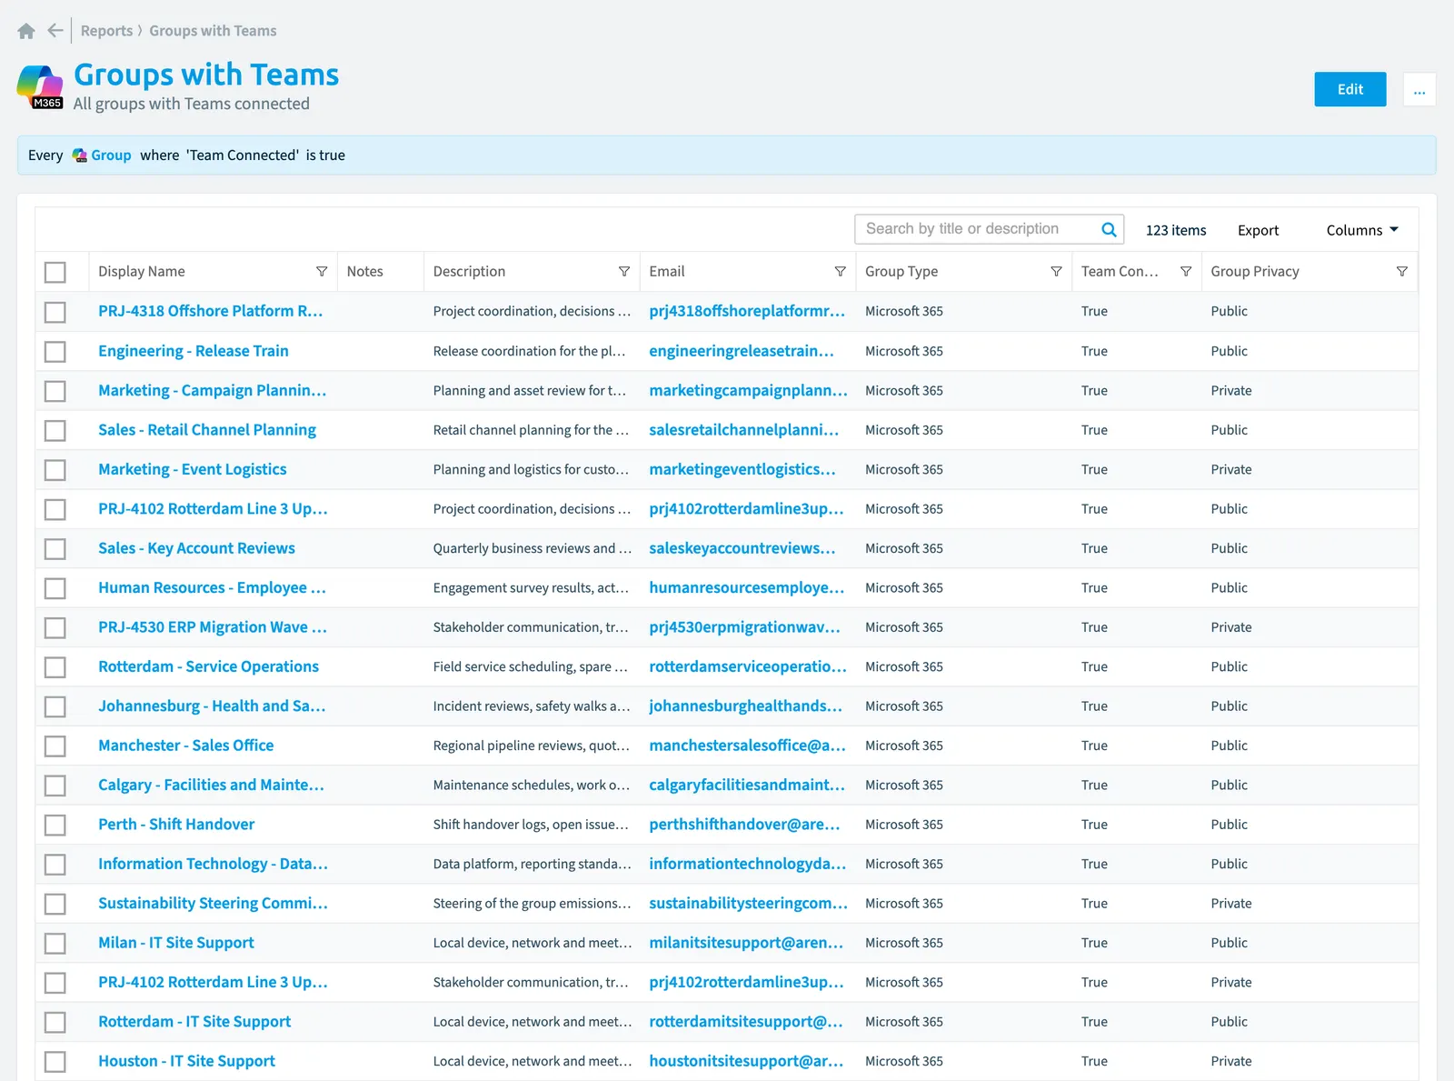Check the PRJ-4318 Offshore Platform row checkbox
The height and width of the screenshot is (1081, 1454).
[55, 312]
